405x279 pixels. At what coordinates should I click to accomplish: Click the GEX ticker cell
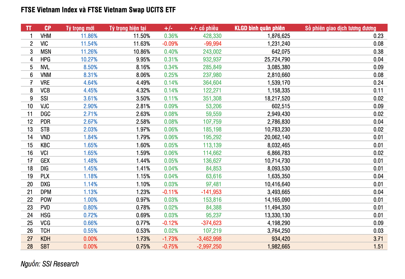tap(45, 161)
